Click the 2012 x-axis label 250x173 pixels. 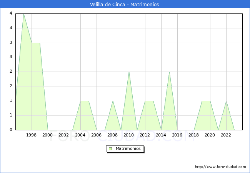(145, 135)
